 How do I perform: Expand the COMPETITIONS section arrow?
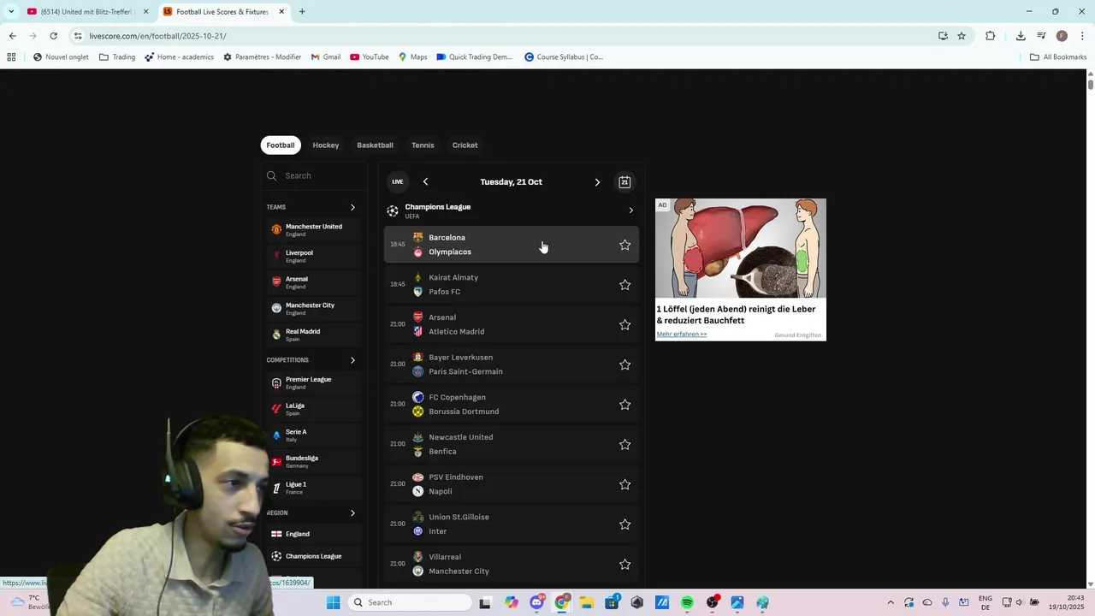[352, 360]
